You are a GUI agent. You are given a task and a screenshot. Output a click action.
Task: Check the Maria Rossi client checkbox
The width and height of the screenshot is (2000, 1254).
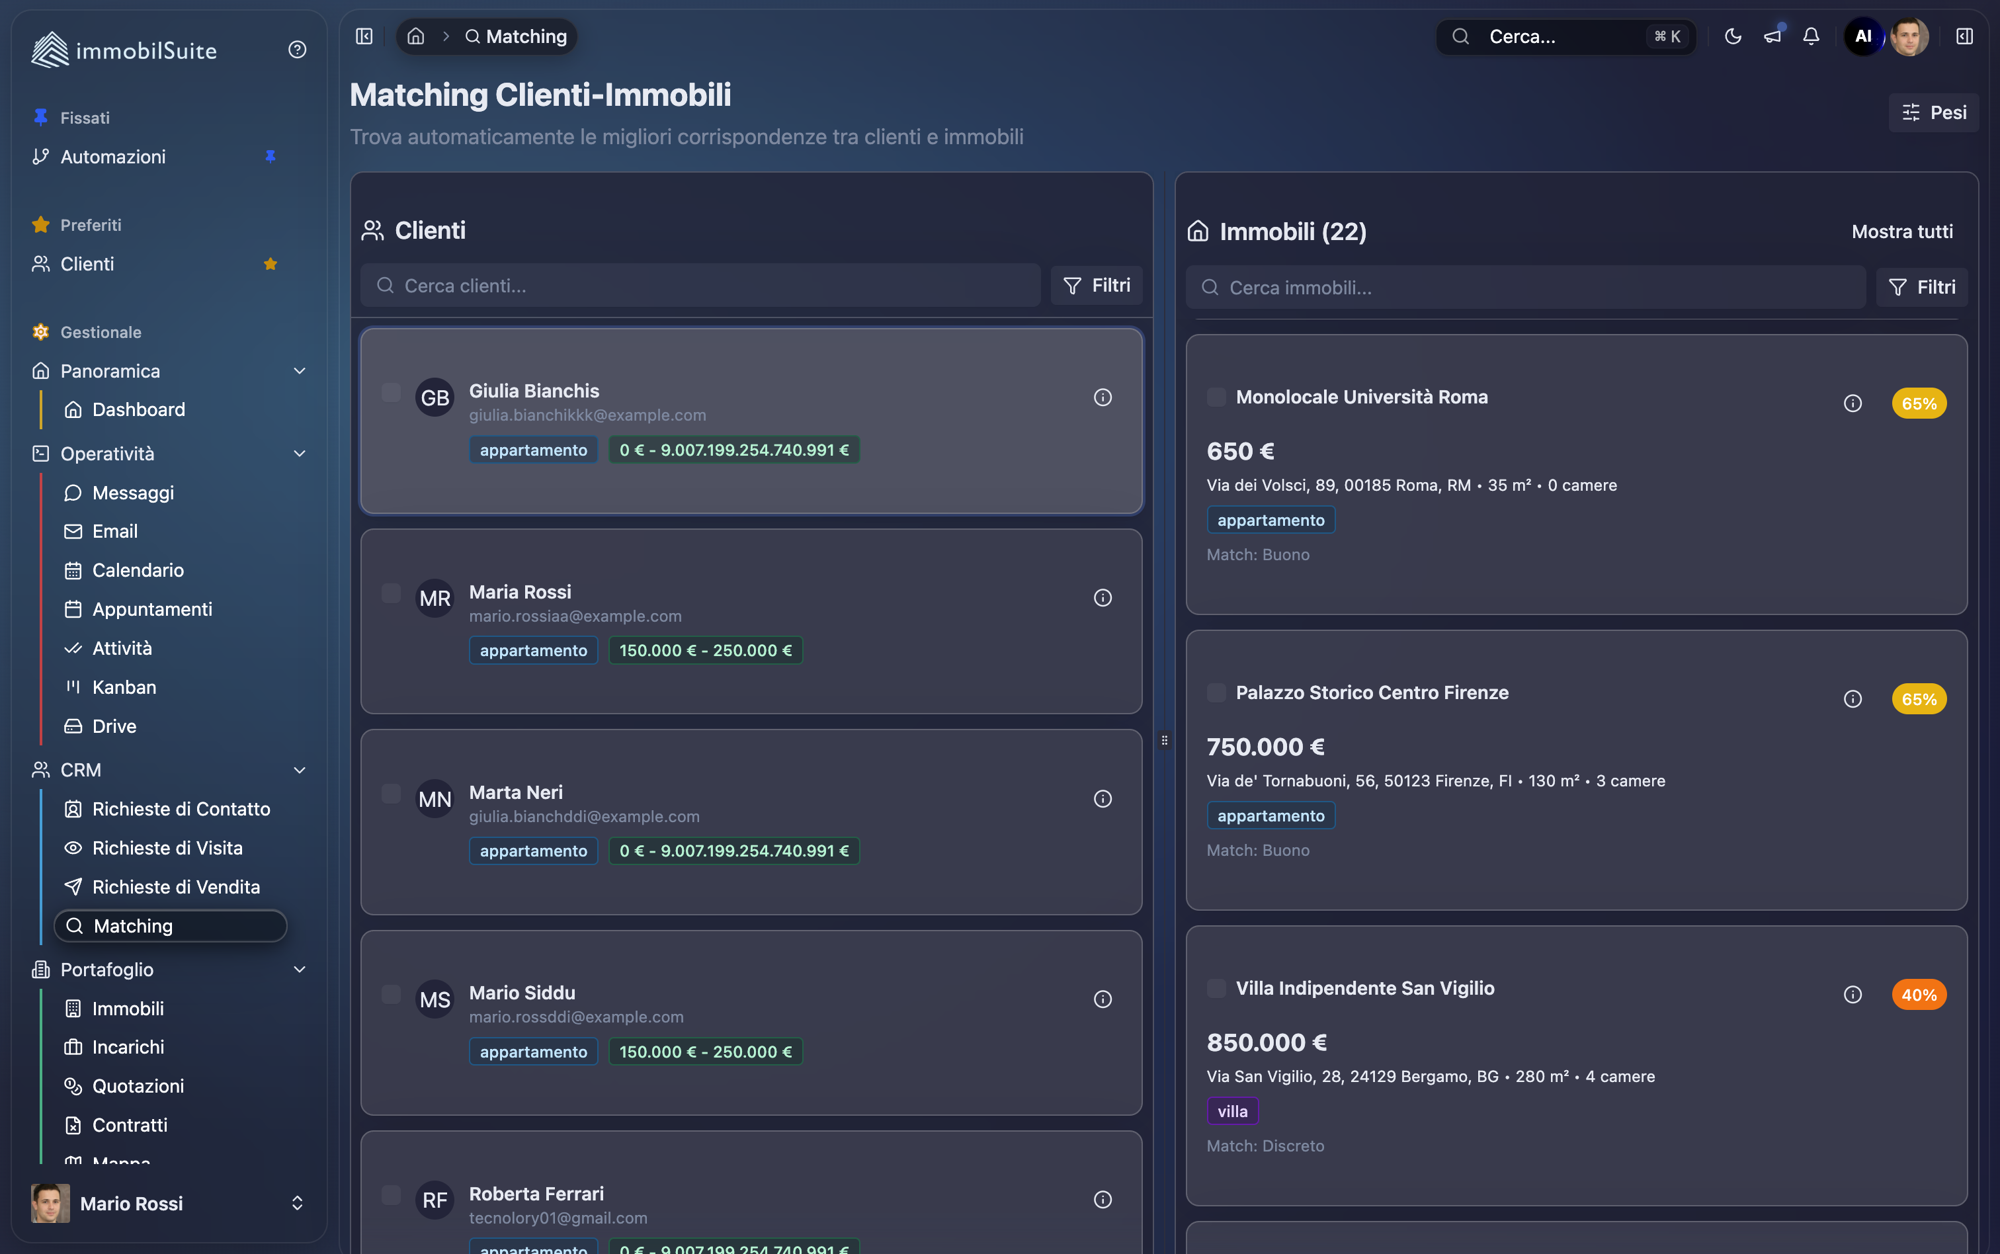(391, 593)
